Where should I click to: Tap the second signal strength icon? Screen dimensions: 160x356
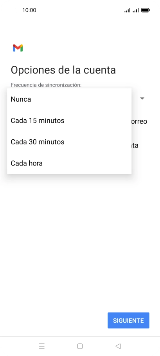(x=135, y=10)
